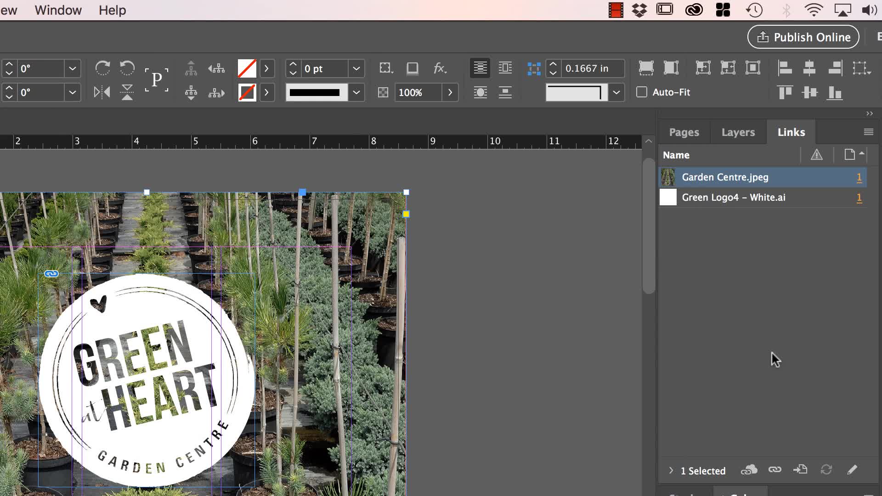Rotate 90° counter-clockwise icon
The height and width of the screenshot is (496, 882).
(127, 68)
